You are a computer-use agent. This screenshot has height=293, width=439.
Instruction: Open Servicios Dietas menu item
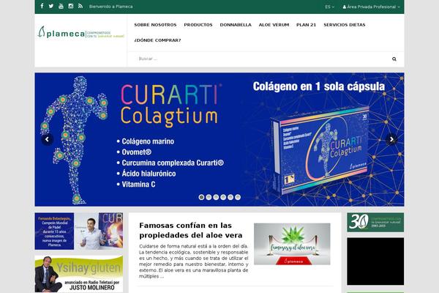345,25
